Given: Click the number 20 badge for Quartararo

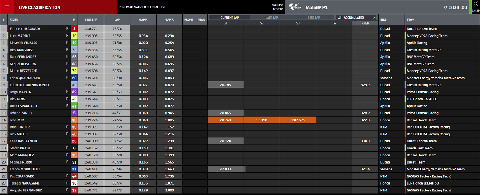Looking at the screenshot, I should click(x=74, y=78).
